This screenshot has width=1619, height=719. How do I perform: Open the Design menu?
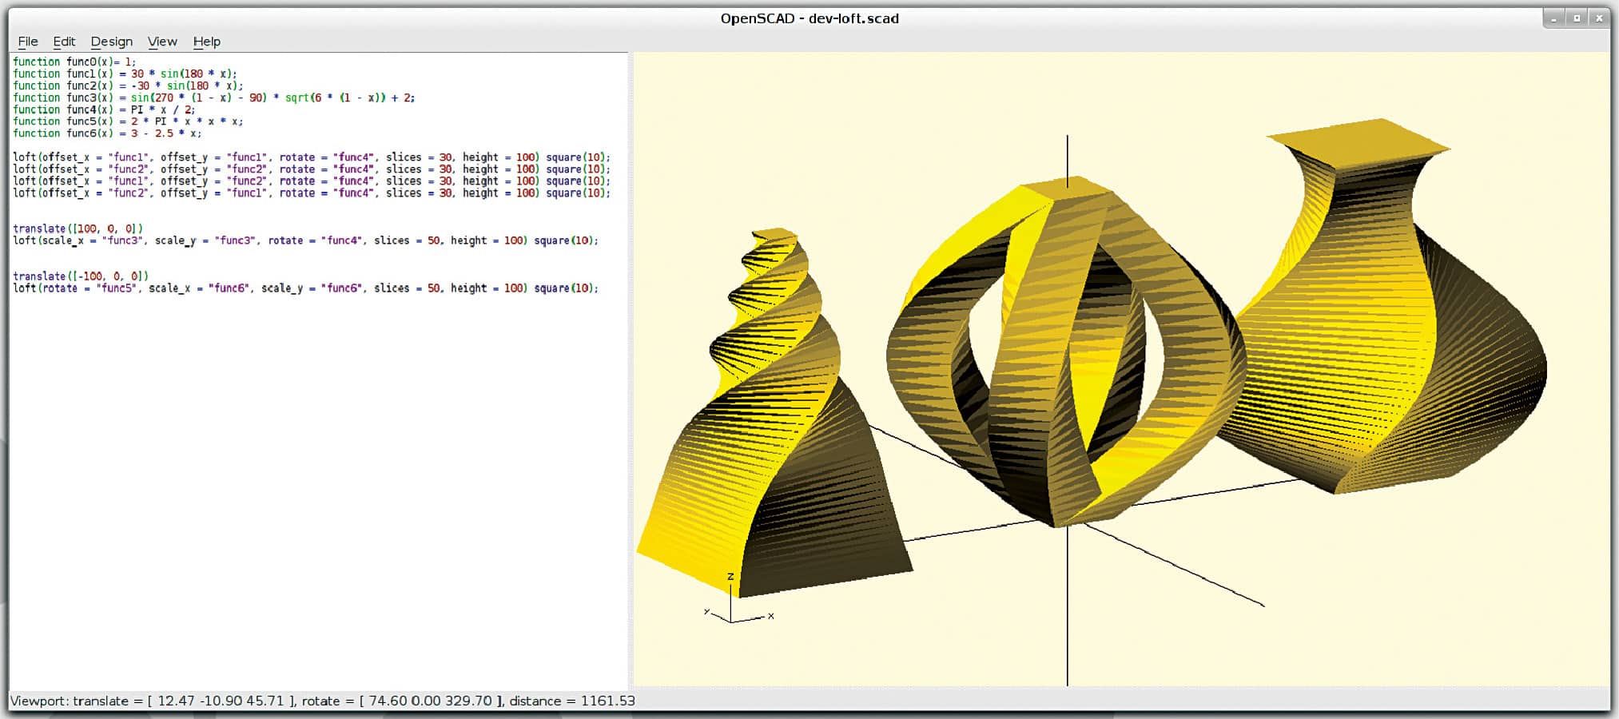tap(112, 42)
